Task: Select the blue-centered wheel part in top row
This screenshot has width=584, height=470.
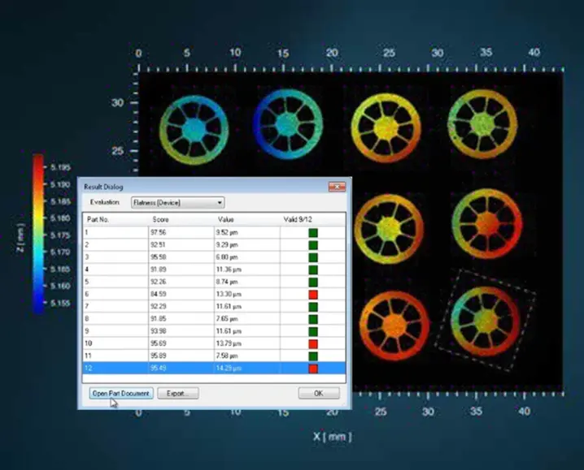Action: [x=286, y=126]
